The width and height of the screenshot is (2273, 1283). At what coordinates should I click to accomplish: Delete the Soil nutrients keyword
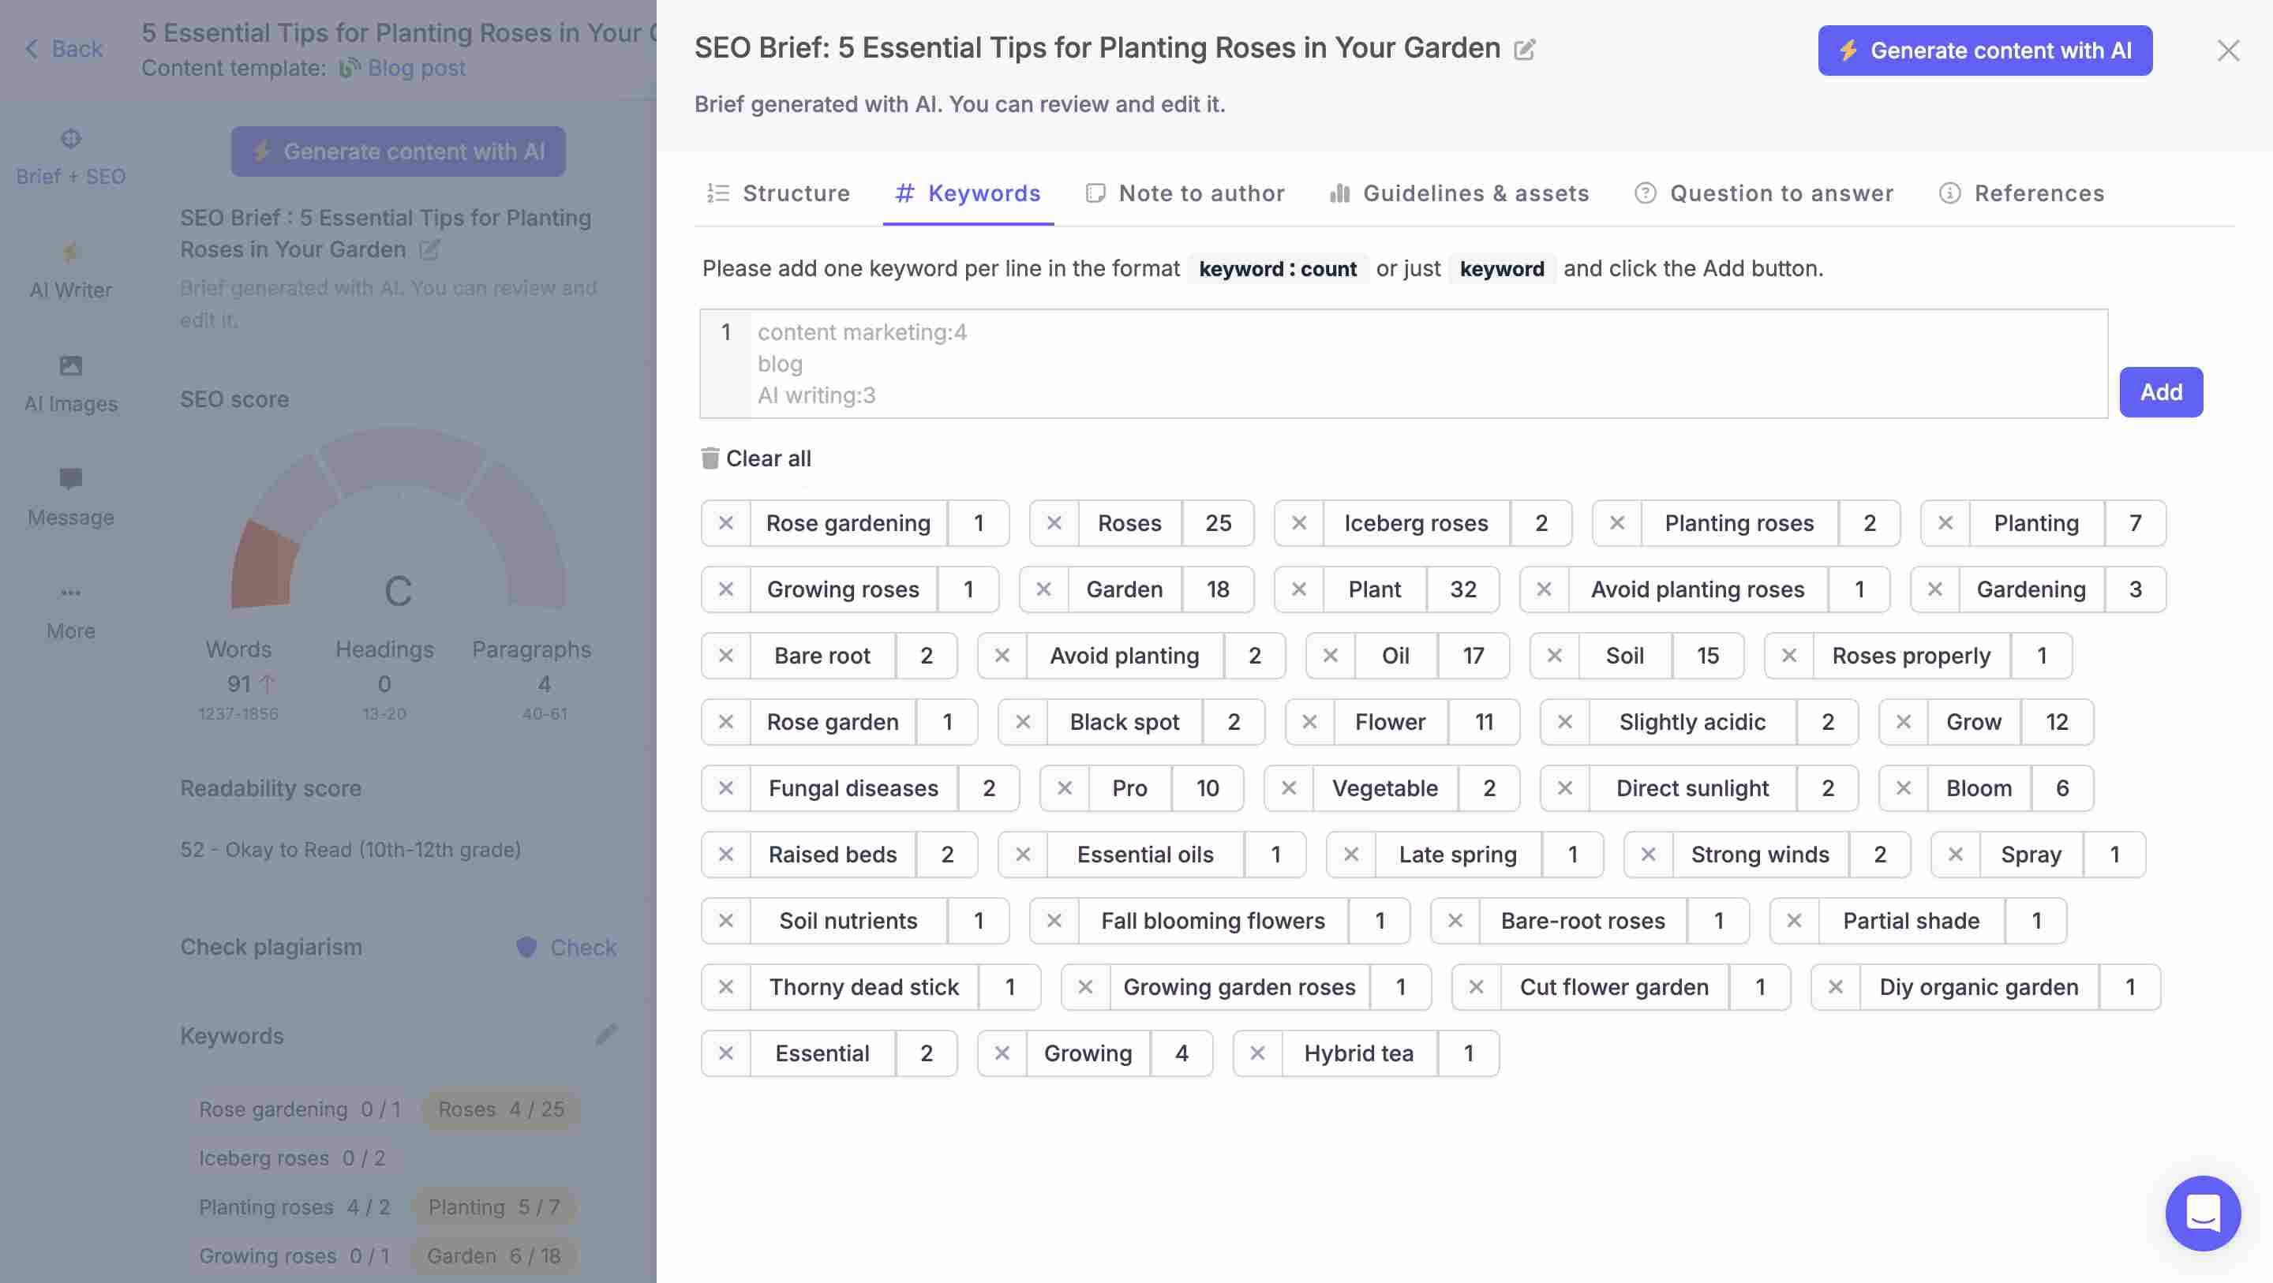pyautogui.click(x=725, y=920)
